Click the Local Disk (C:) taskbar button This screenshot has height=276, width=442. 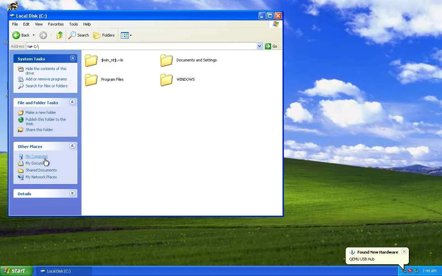[64, 271]
